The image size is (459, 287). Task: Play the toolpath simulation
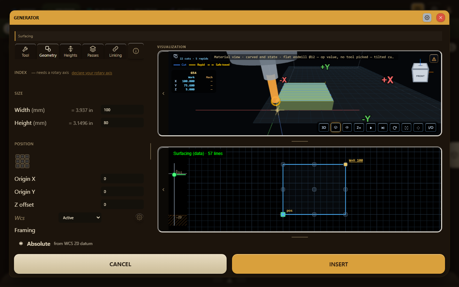(371, 127)
